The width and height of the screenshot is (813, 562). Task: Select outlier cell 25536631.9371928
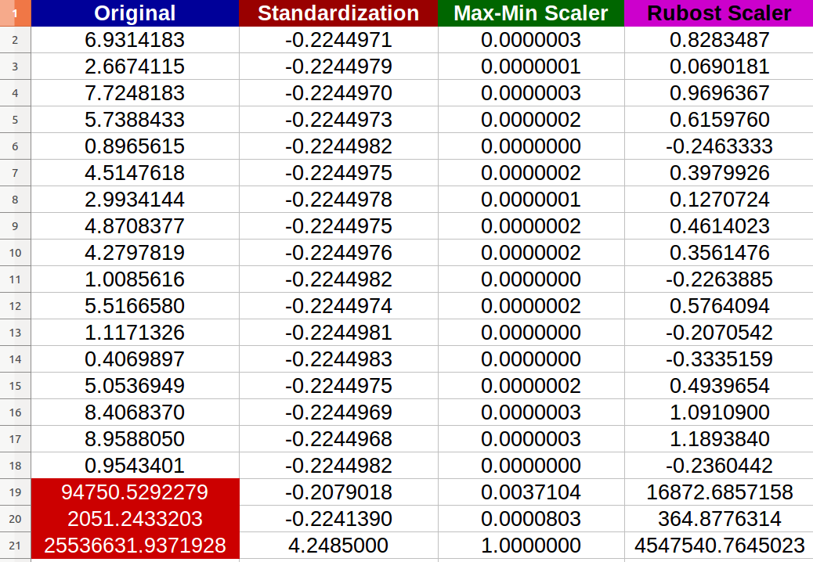(135, 546)
